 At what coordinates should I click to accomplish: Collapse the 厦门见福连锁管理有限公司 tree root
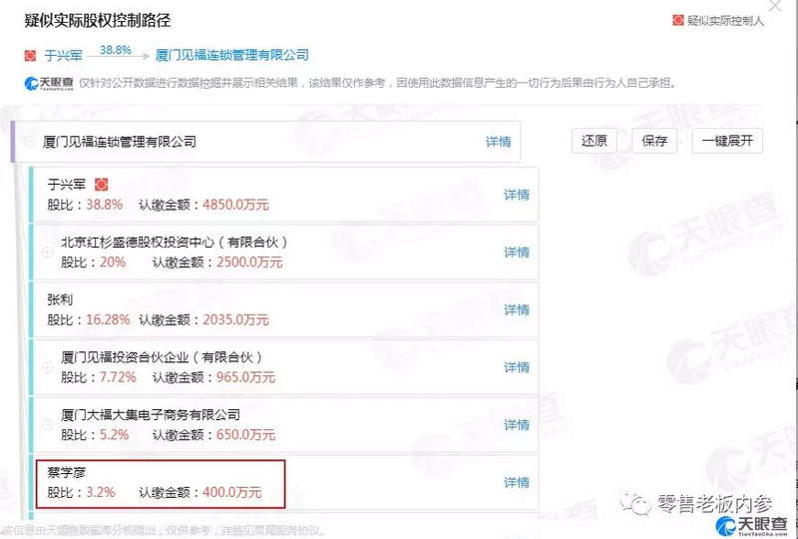pyautogui.click(x=30, y=142)
